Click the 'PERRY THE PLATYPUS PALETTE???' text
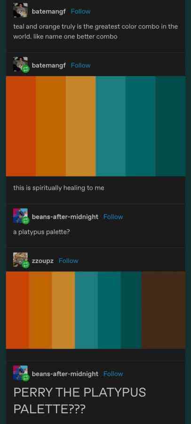The image size is (191, 424). [80, 401]
